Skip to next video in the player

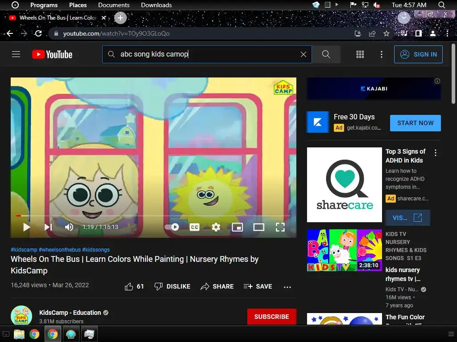pos(48,227)
